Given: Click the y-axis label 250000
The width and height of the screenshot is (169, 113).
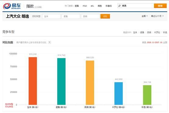Looking at the screenshot, I should tap(14, 92).
